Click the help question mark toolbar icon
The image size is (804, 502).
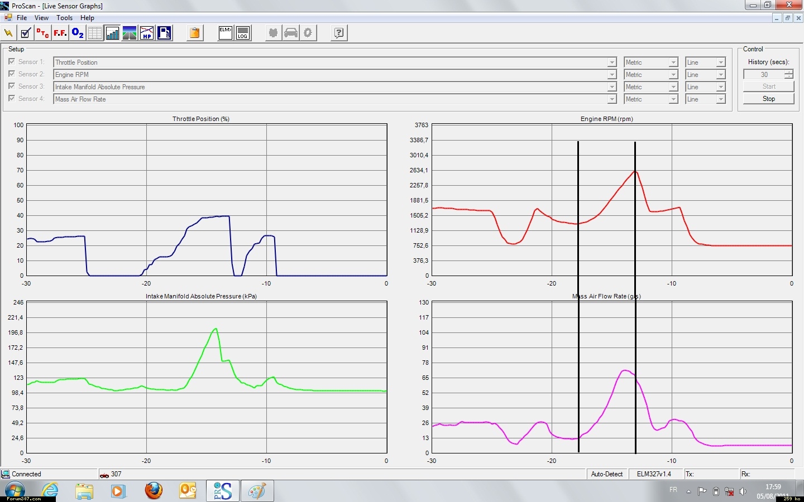click(339, 33)
